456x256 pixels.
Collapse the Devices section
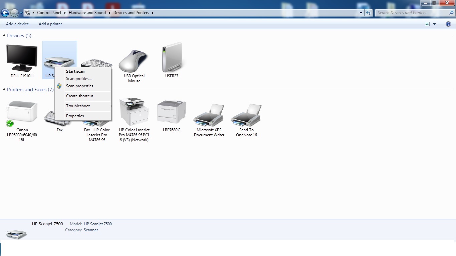3,36
